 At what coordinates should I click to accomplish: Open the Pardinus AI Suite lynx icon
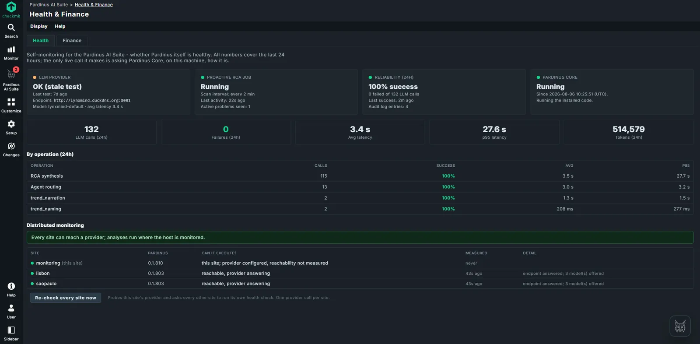pyautogui.click(x=11, y=74)
